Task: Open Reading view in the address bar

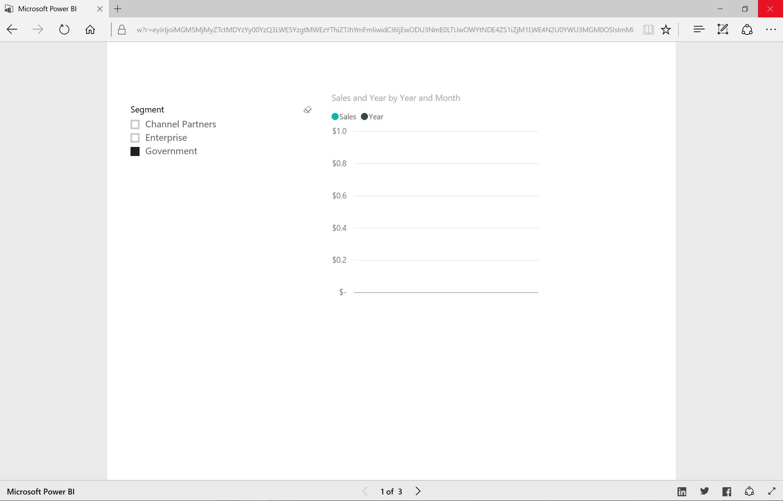Action: pos(648,29)
